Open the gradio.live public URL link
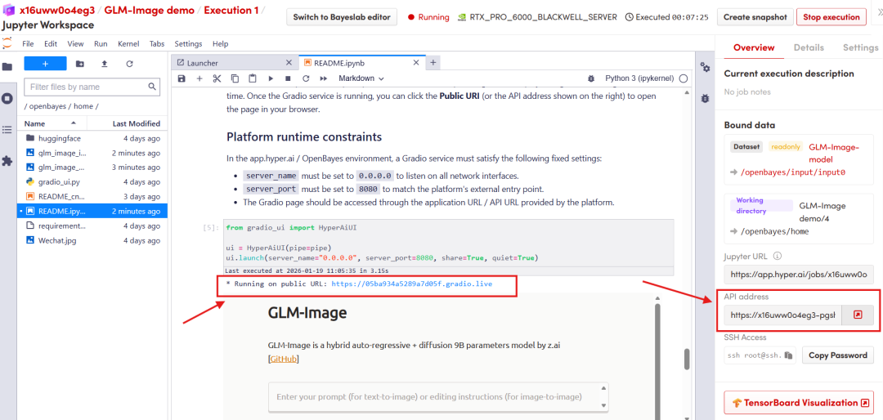 pos(411,284)
